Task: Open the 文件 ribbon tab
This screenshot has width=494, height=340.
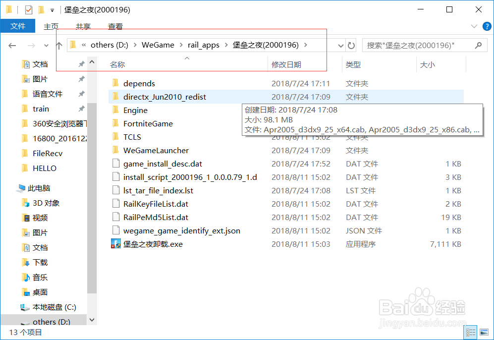Action: point(18,26)
